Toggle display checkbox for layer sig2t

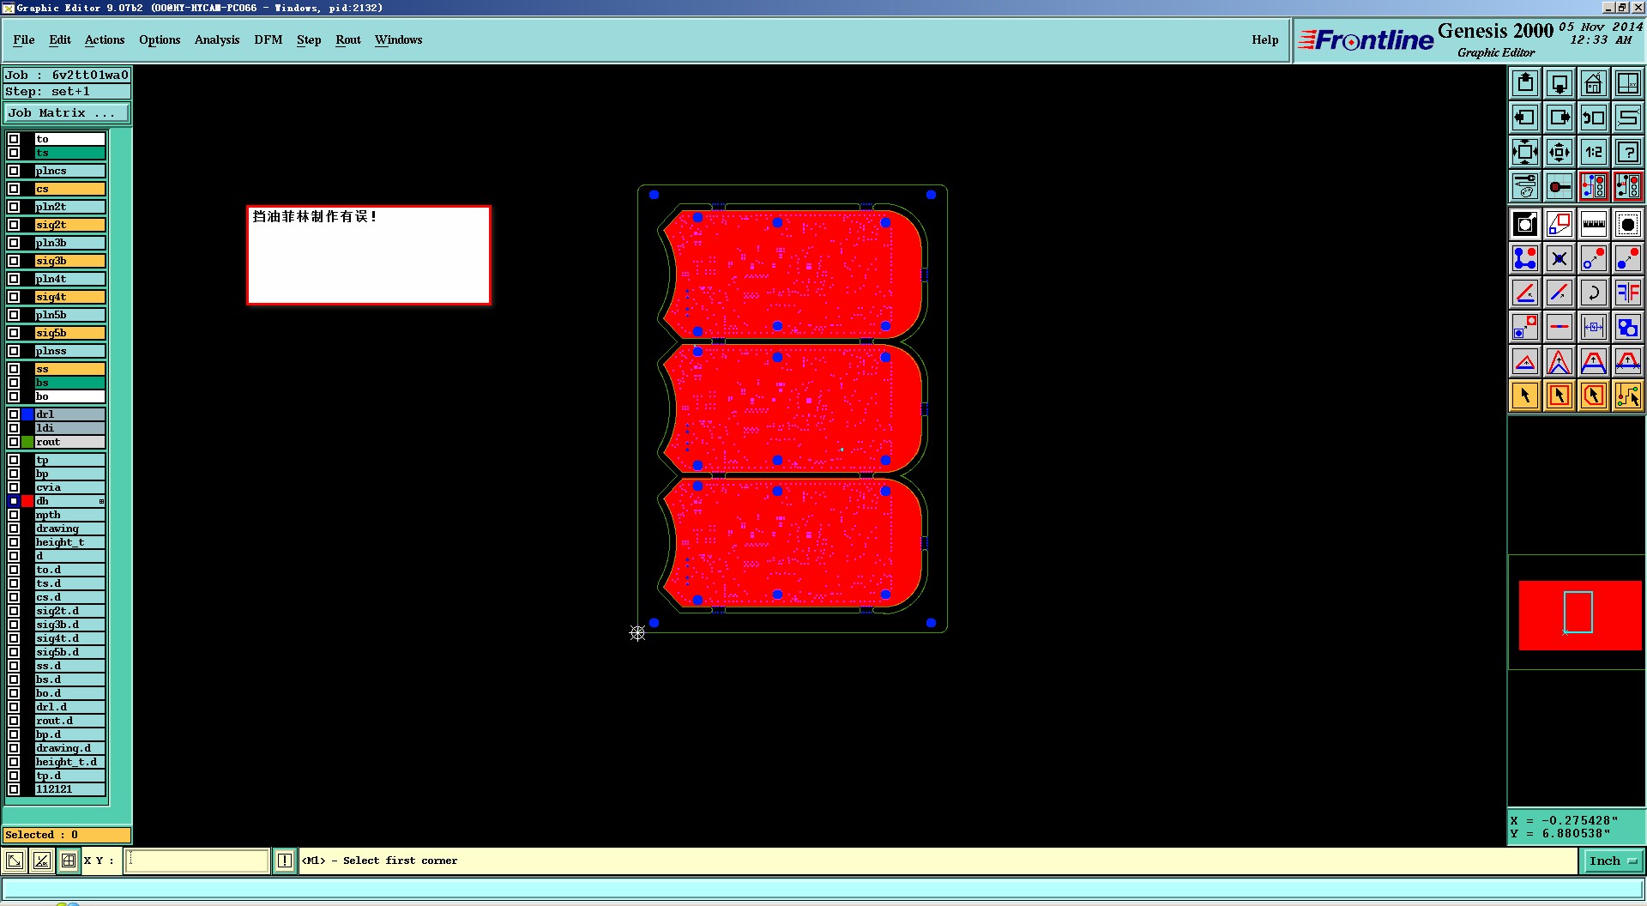click(14, 225)
